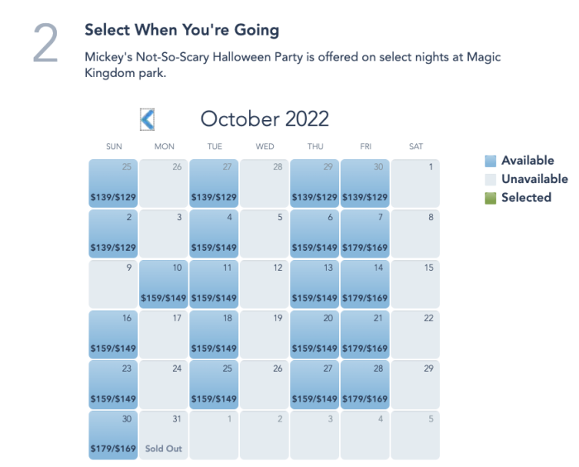
Task: Pick Sunday October 16 date
Action: (113, 335)
